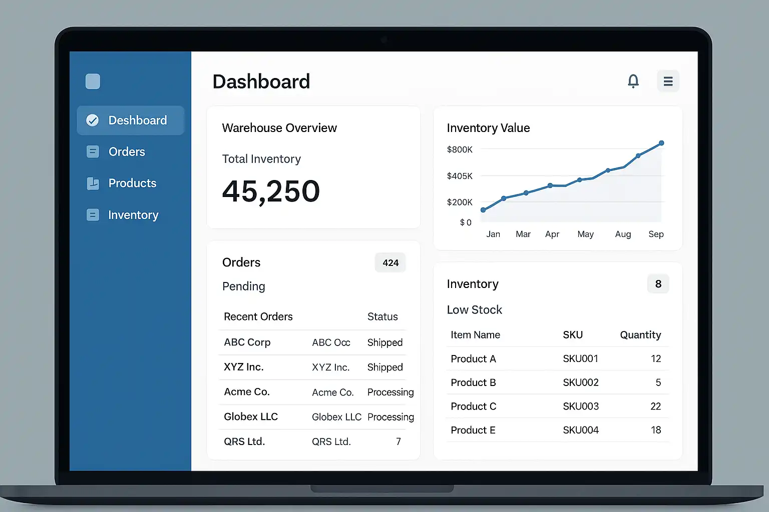Image resolution: width=769 pixels, height=512 pixels.
Task: Open the hamburger menu button
Action: click(x=668, y=81)
